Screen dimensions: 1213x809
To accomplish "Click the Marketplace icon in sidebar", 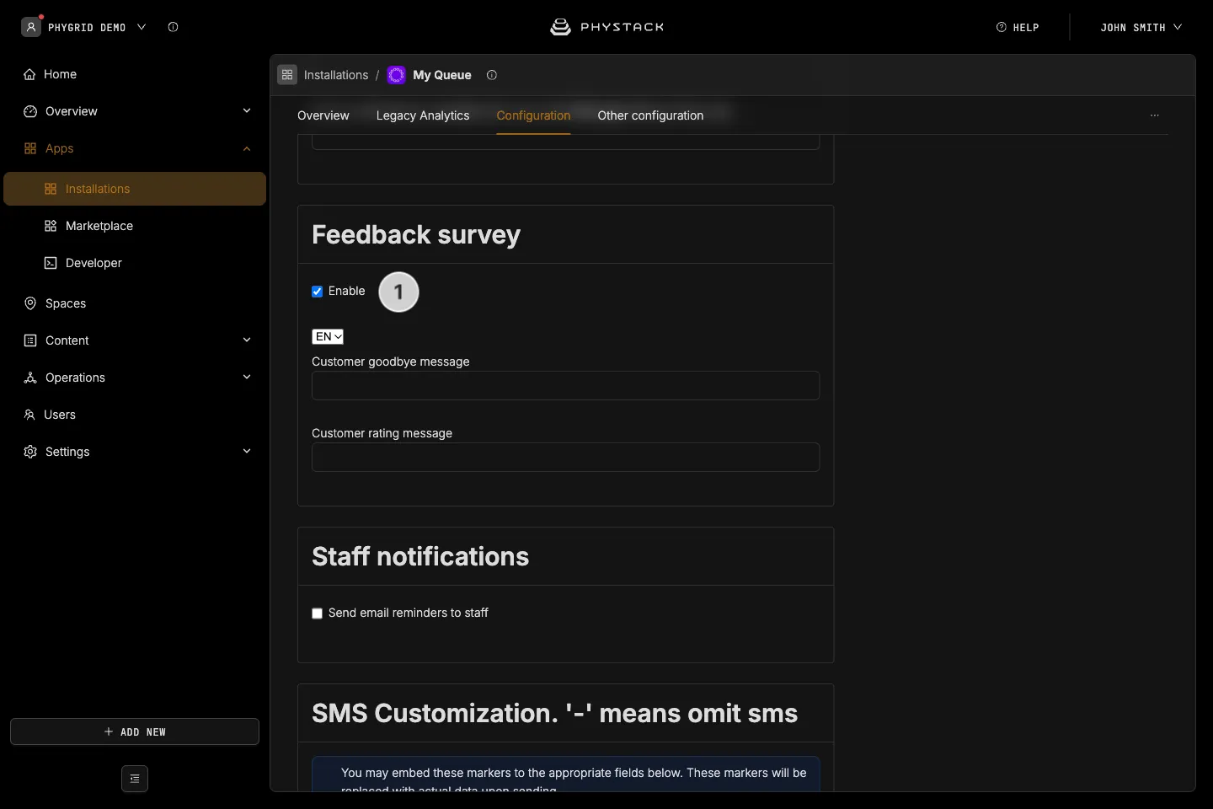I will [51, 226].
